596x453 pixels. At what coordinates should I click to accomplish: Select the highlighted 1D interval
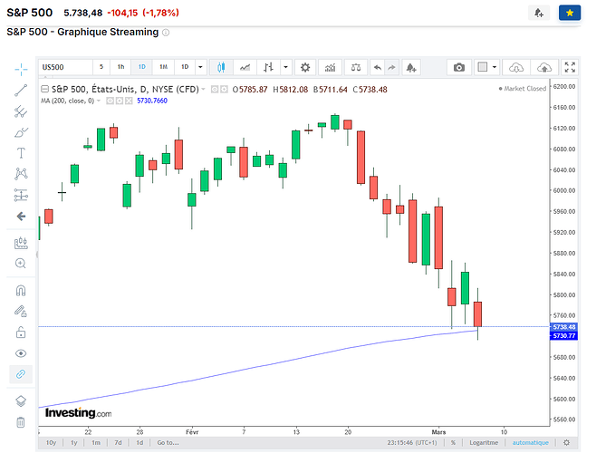coord(142,67)
